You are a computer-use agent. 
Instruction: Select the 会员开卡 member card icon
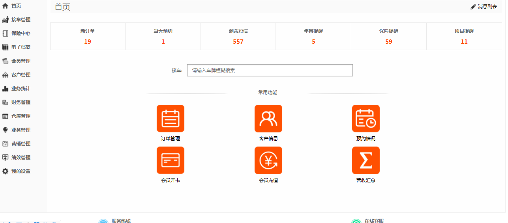pyautogui.click(x=171, y=160)
